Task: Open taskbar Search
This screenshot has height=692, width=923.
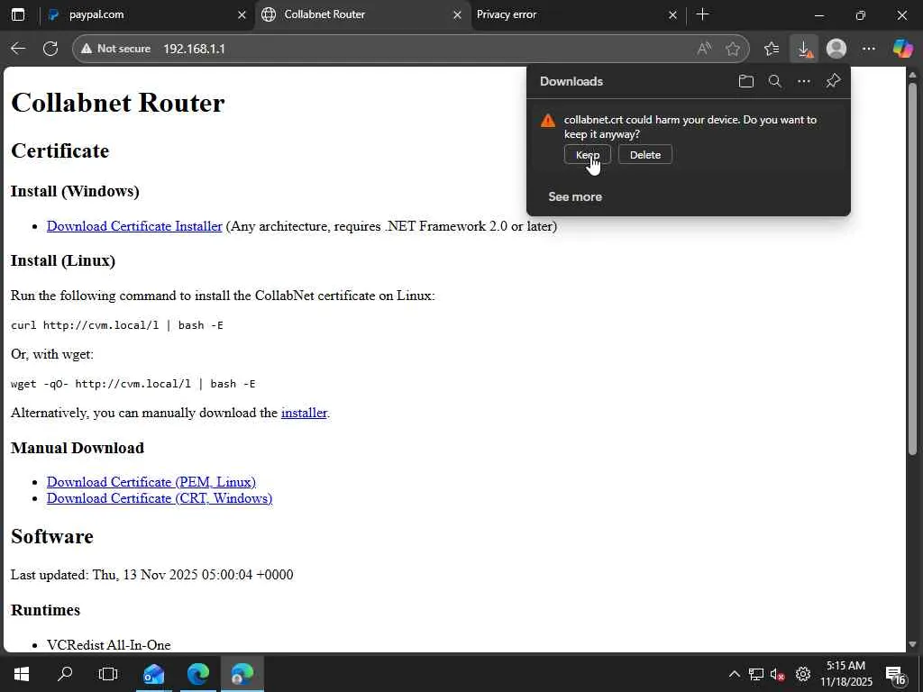Action: click(x=65, y=674)
